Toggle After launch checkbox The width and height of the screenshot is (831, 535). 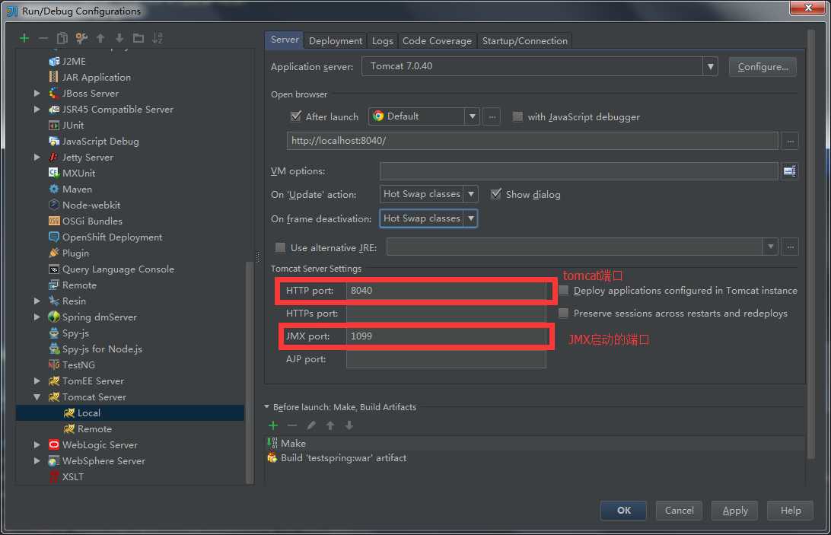pos(296,116)
